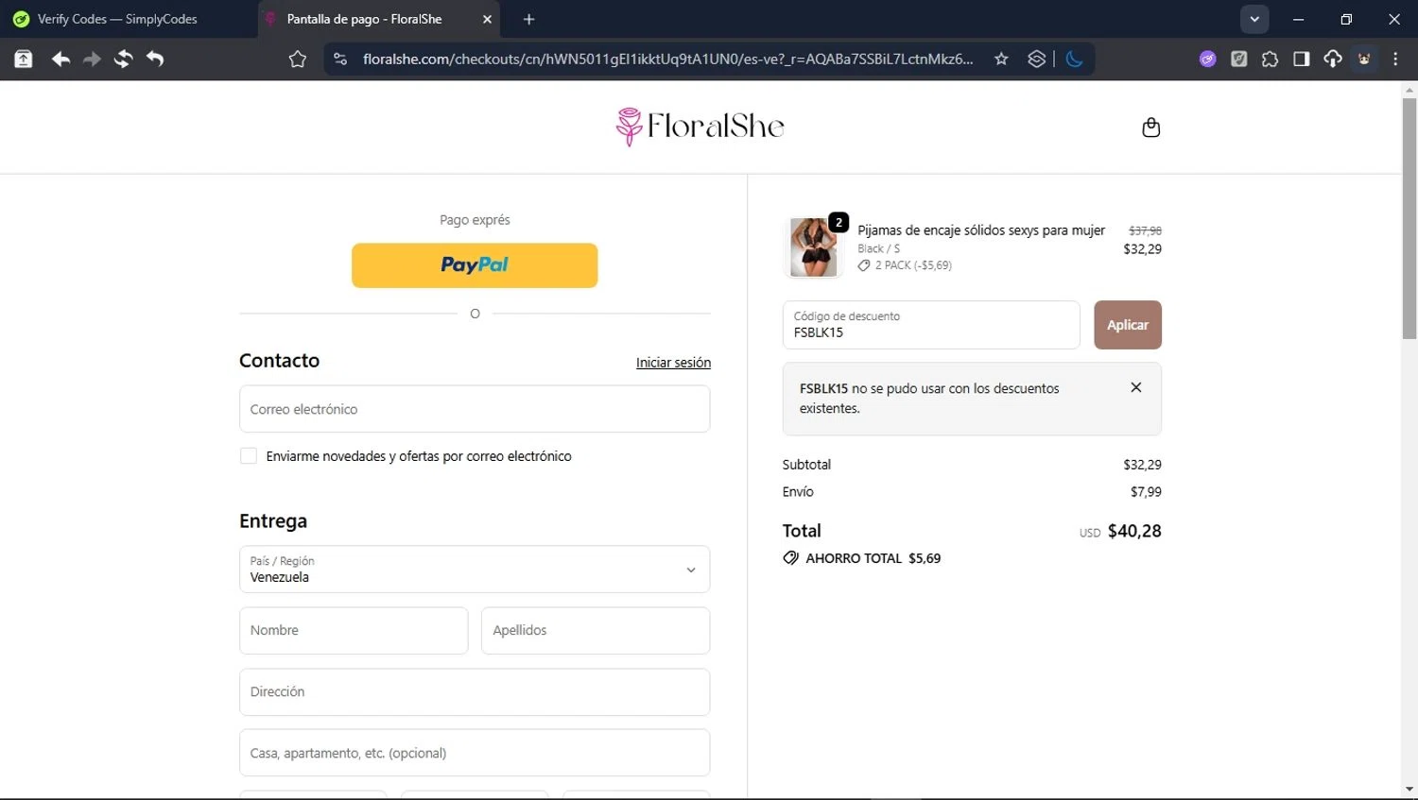The width and height of the screenshot is (1418, 800).
Task: Click the scrollbar down arrow
Action: tap(1409, 789)
